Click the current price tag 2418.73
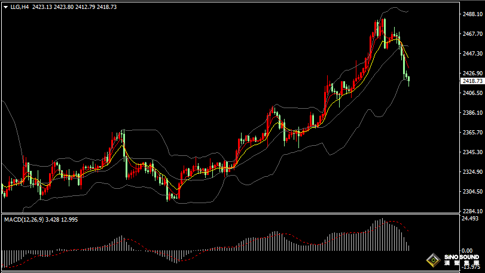Screen dimensions: 485x273 (x=472, y=81)
